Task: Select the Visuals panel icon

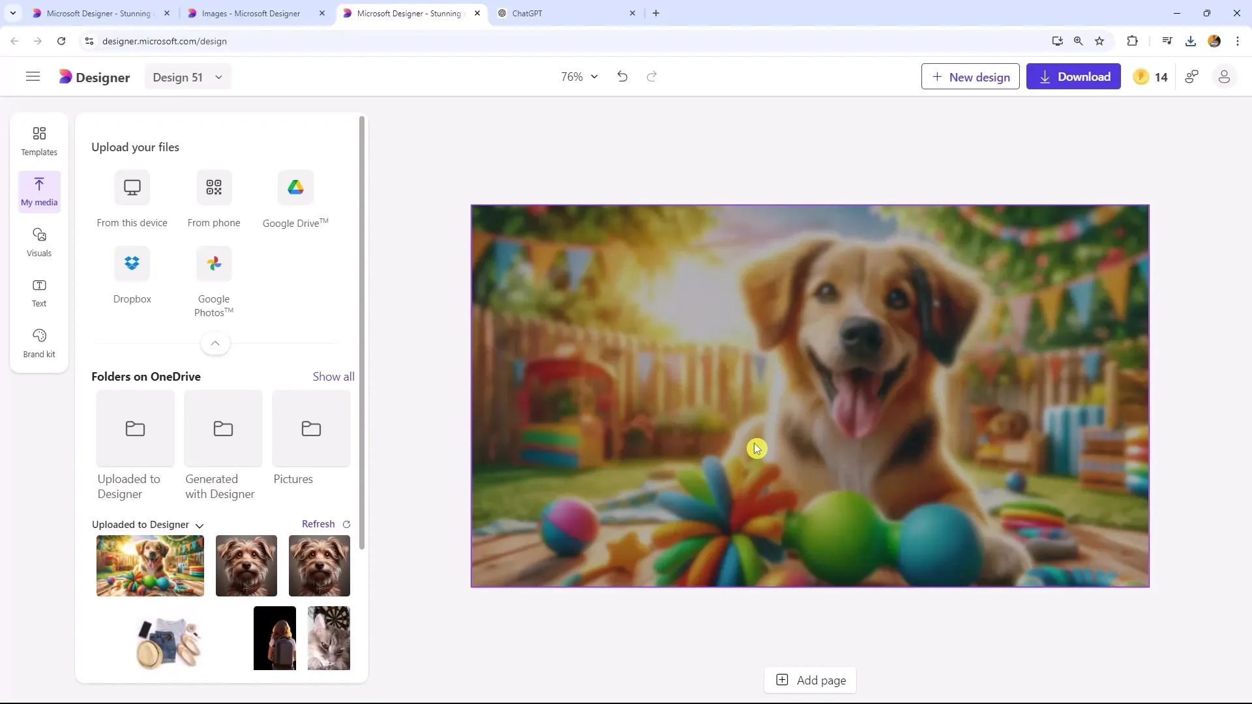Action: [38, 242]
